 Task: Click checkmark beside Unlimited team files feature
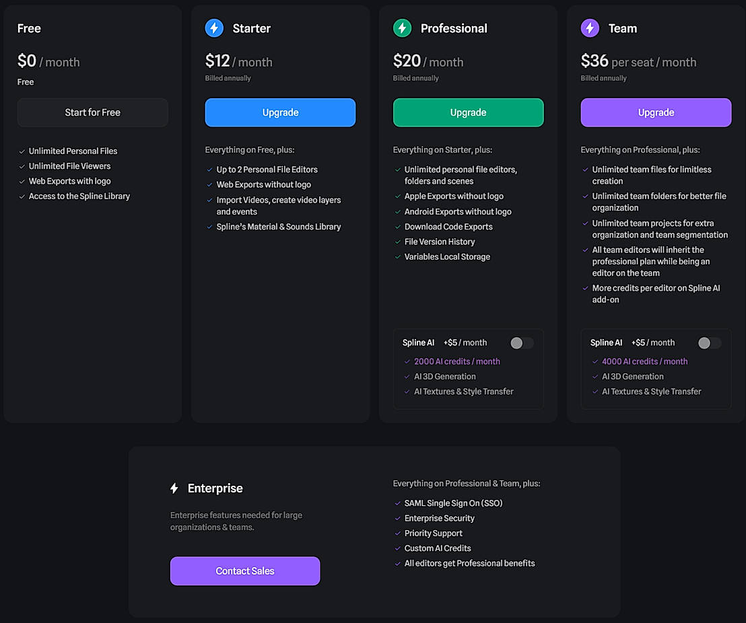(x=585, y=170)
